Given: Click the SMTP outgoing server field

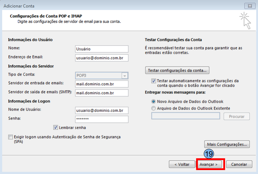Looking at the screenshot, I should [x=101, y=93].
